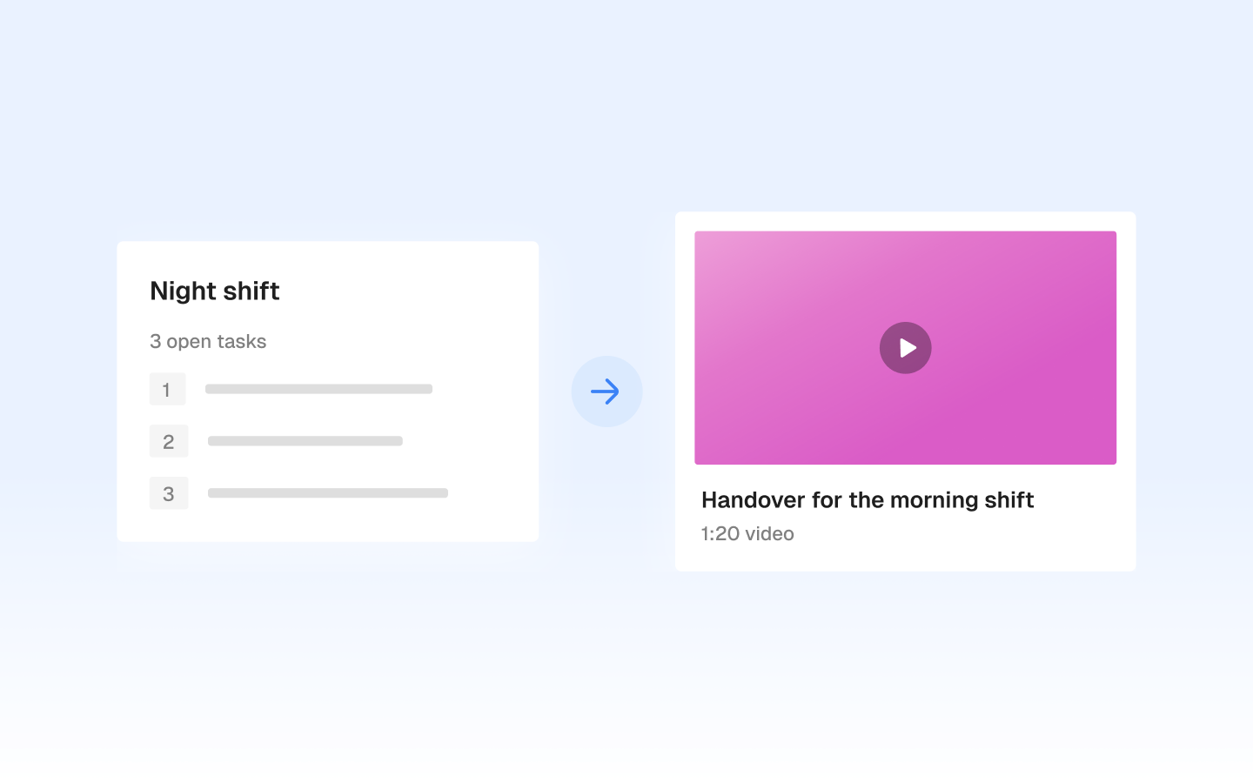The image size is (1253, 783).
Task: Select task number 1 badge
Action: pos(168,389)
